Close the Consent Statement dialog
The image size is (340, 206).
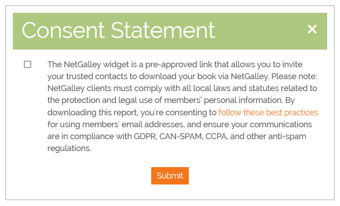pyautogui.click(x=312, y=30)
